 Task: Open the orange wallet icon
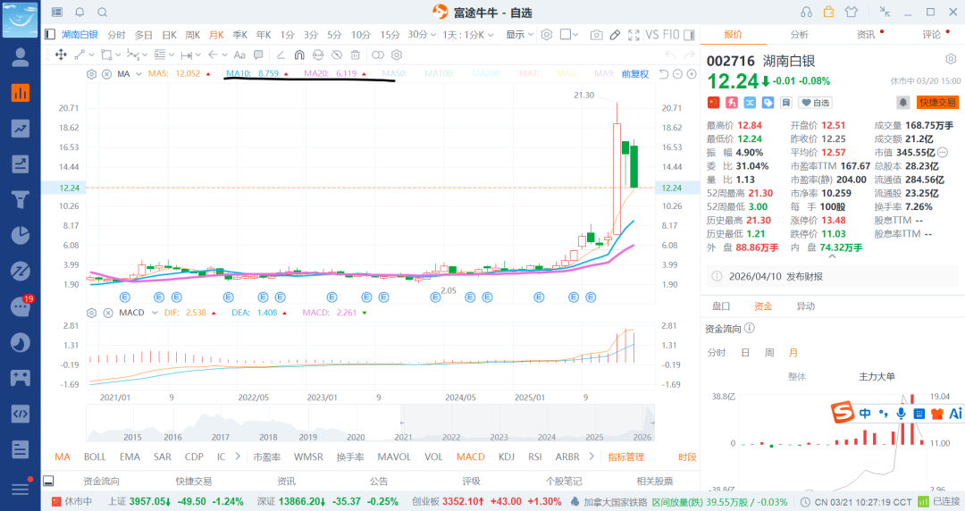[829, 12]
